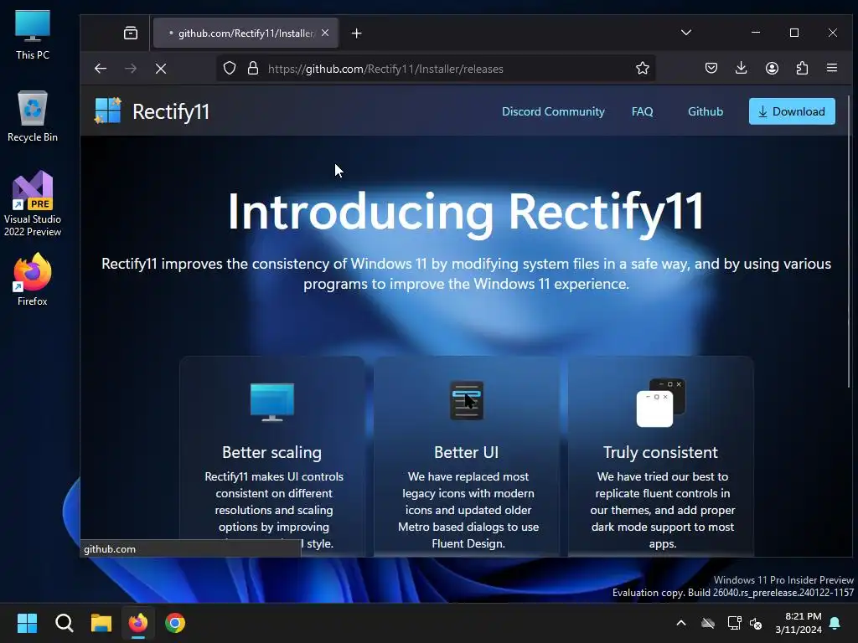Open the Firefox account icon
The width and height of the screenshot is (858, 643).
point(772,69)
